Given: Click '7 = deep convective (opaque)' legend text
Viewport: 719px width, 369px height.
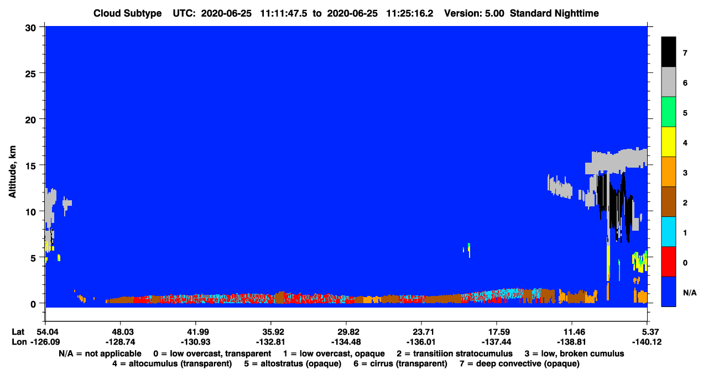Looking at the screenshot, I should coord(519,363).
